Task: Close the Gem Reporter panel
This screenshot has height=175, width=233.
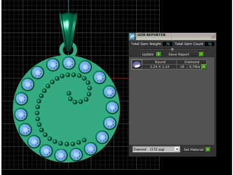Action: (213, 36)
